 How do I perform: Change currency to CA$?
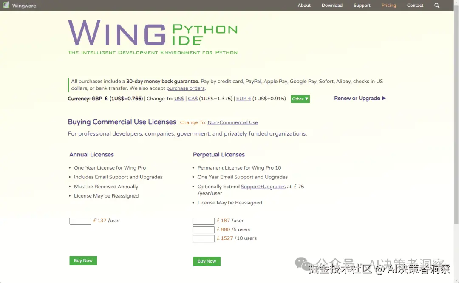193,99
